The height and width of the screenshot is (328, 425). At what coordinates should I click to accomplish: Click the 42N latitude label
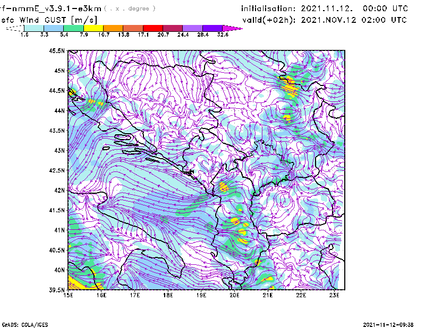point(59,190)
